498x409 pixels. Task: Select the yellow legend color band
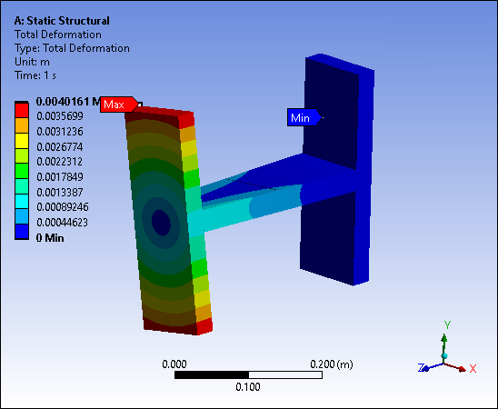pyautogui.click(x=22, y=141)
